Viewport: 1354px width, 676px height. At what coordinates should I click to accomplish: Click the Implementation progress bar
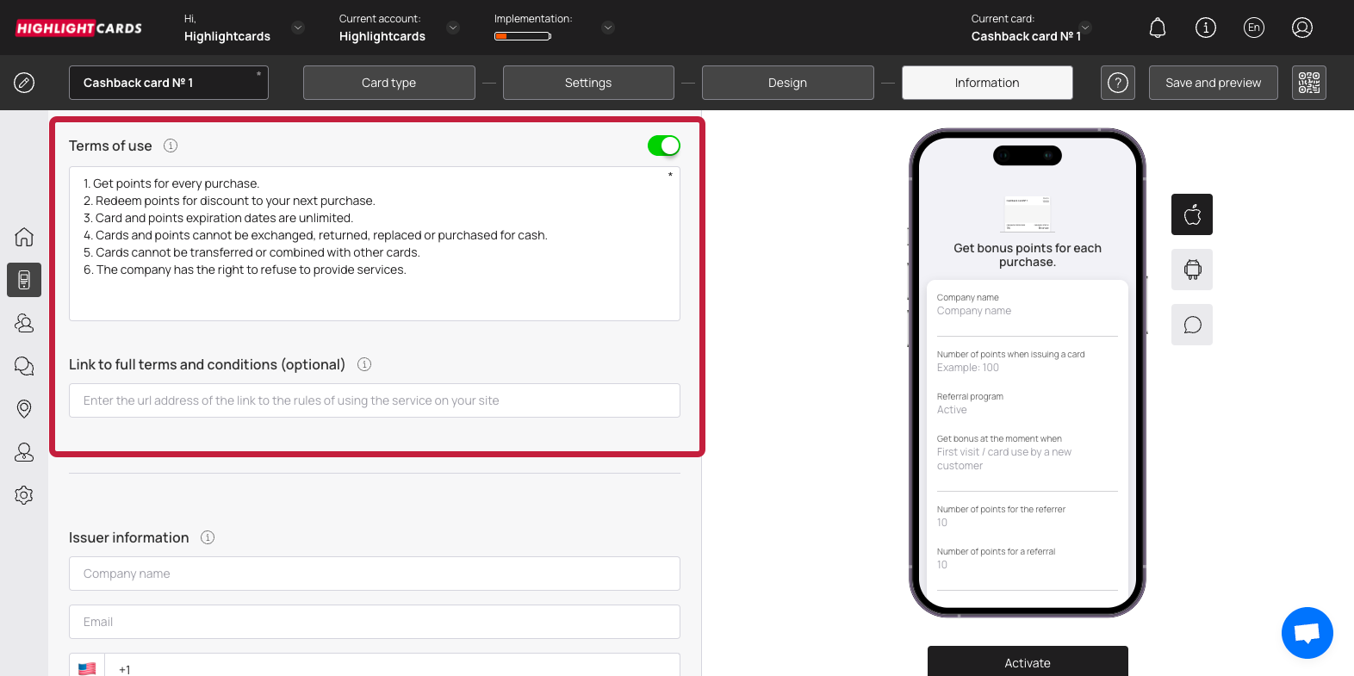[x=523, y=36]
